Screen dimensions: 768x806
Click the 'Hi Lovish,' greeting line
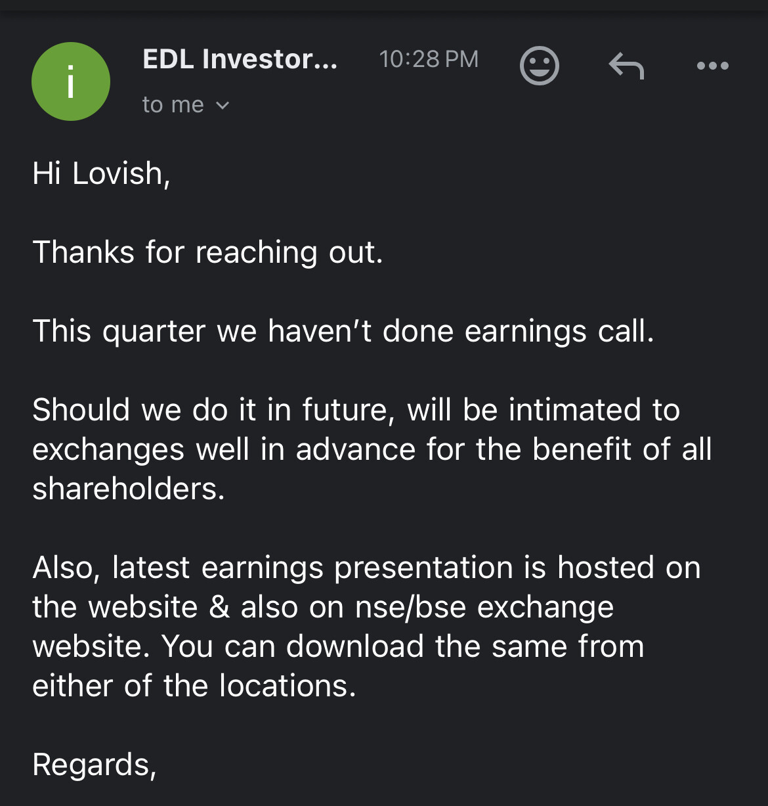pyautogui.click(x=101, y=173)
